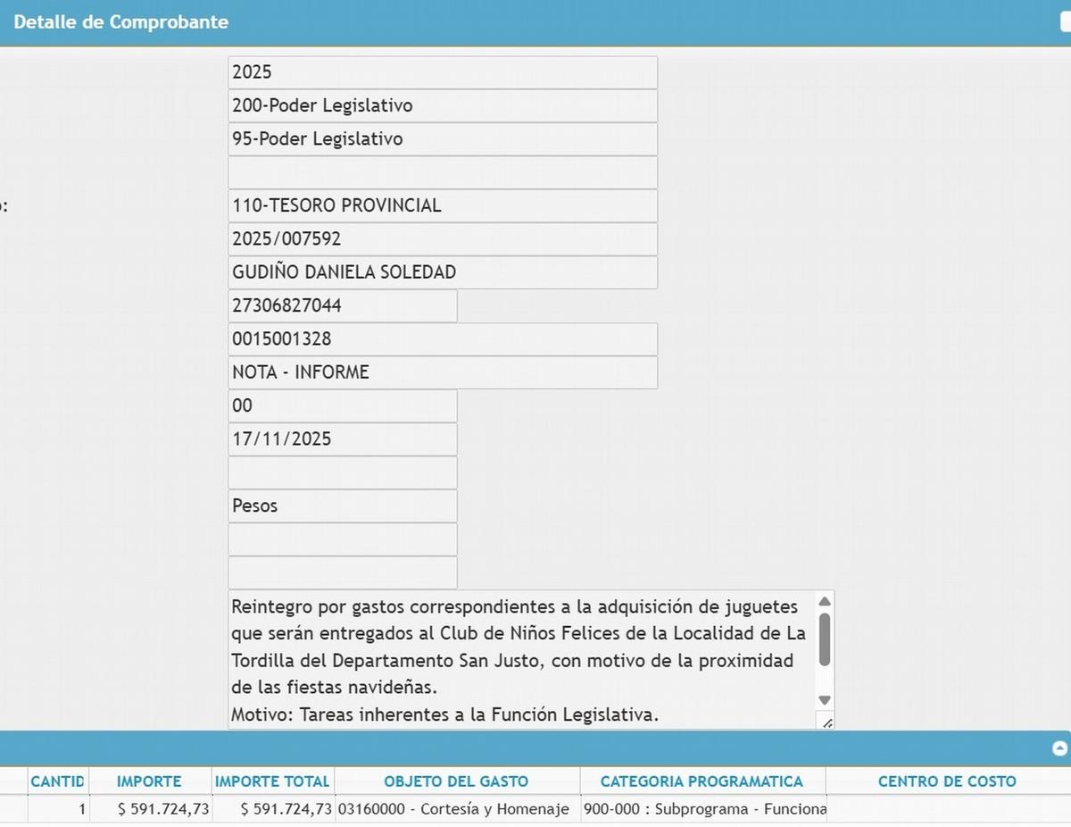
Task: Click the CATEGORIA PROGRAMATICA column header
Action: tap(702, 781)
